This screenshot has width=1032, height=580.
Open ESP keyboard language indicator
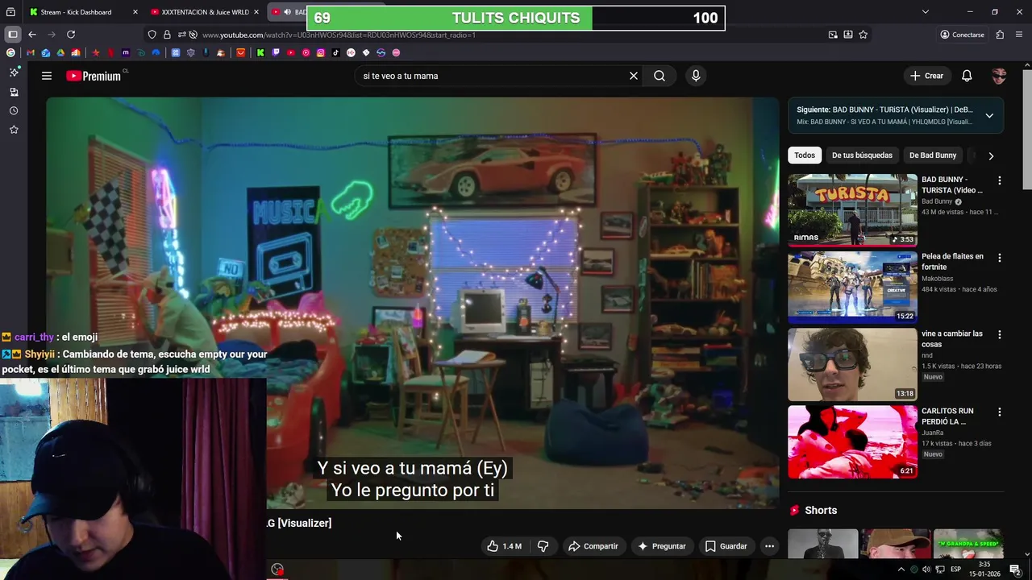pyautogui.click(x=956, y=570)
